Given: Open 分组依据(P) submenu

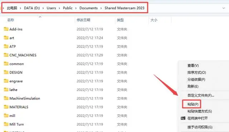Looking at the screenshot, I should coord(196,80).
